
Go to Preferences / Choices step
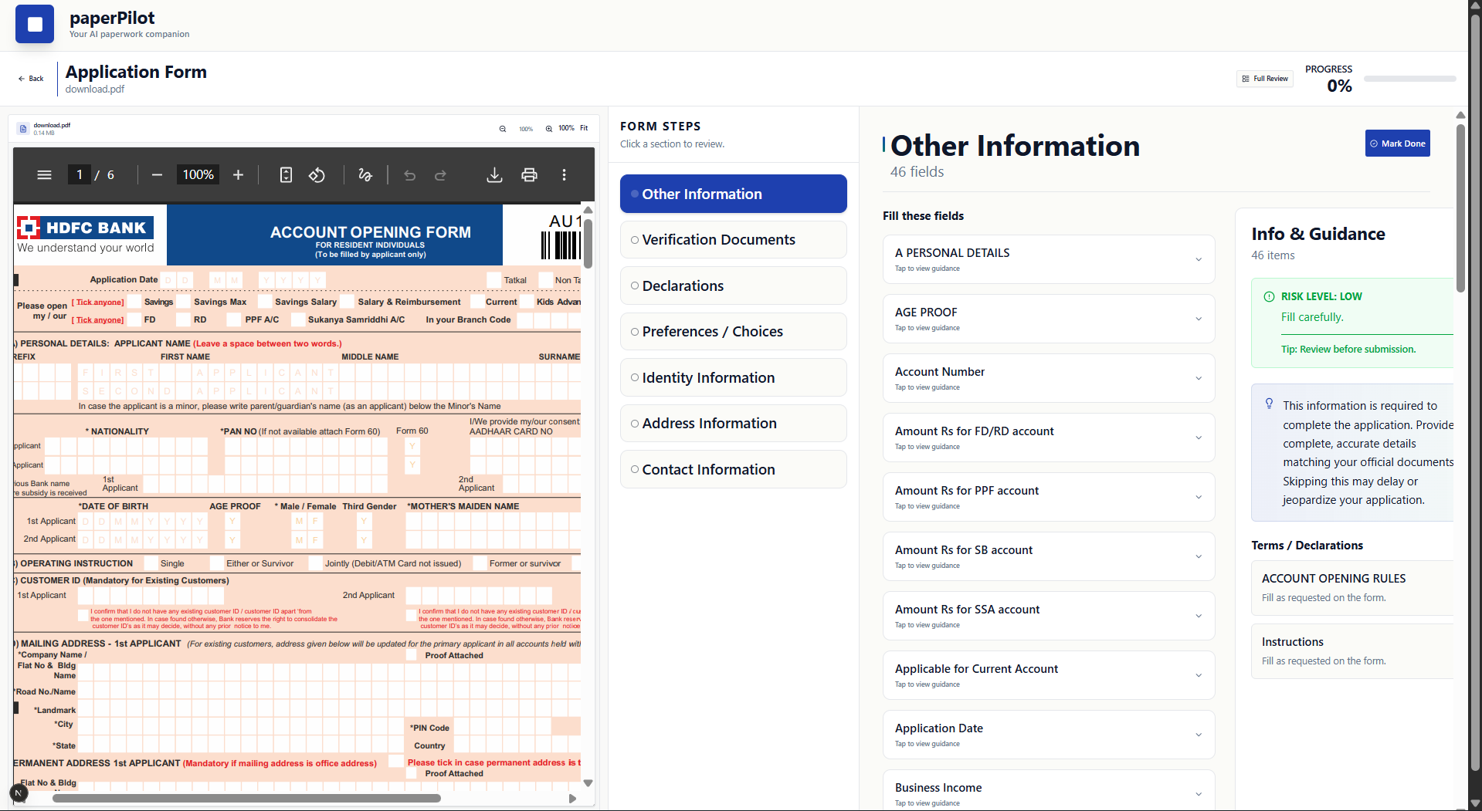[734, 332]
